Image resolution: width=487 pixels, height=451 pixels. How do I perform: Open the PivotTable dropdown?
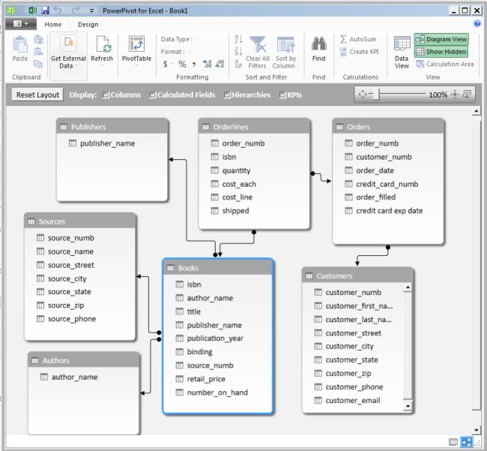pyautogui.click(x=136, y=65)
